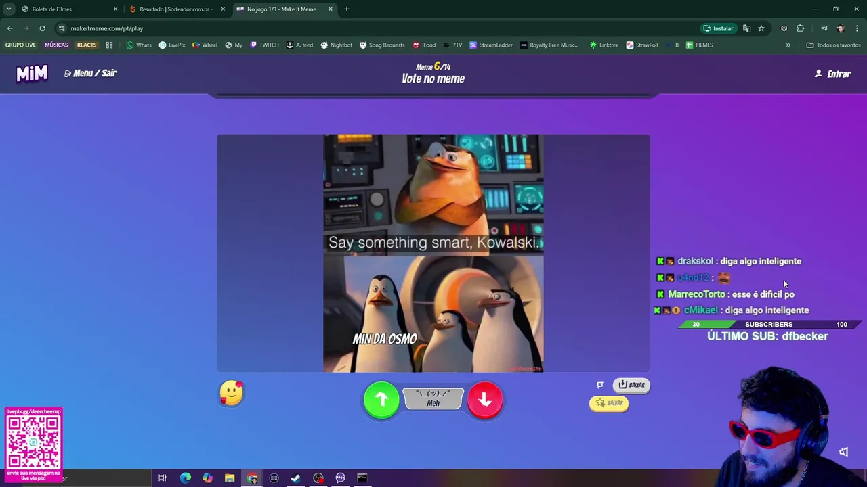Open Task View on taskbar
867x487 pixels.
pos(163,478)
